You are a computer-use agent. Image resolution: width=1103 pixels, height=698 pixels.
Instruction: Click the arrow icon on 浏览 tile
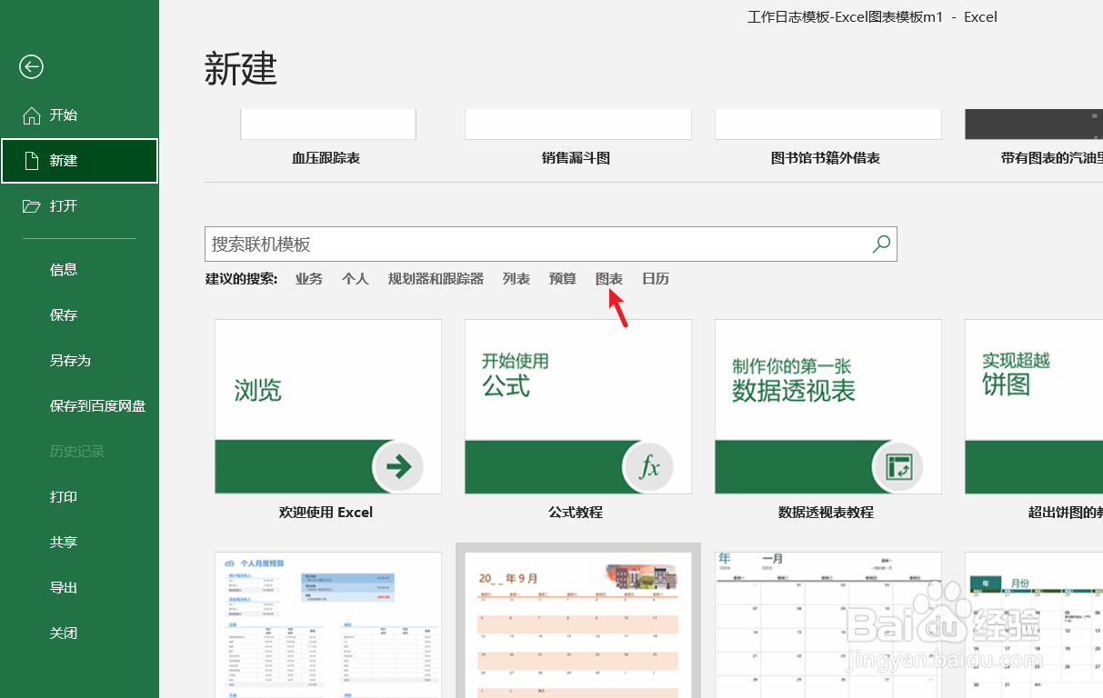397,467
